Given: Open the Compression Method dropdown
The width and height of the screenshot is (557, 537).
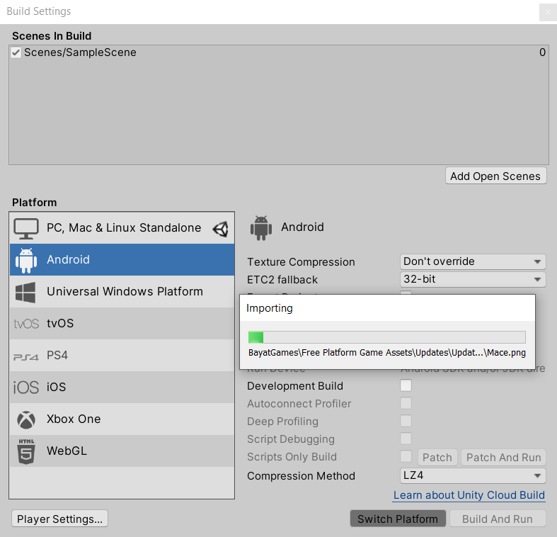Looking at the screenshot, I should (x=473, y=476).
